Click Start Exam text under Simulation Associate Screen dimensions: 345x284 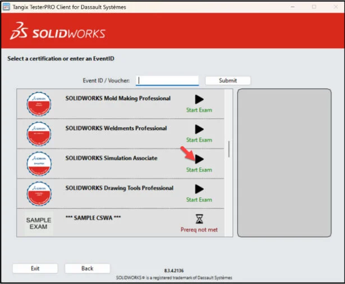[199, 170]
